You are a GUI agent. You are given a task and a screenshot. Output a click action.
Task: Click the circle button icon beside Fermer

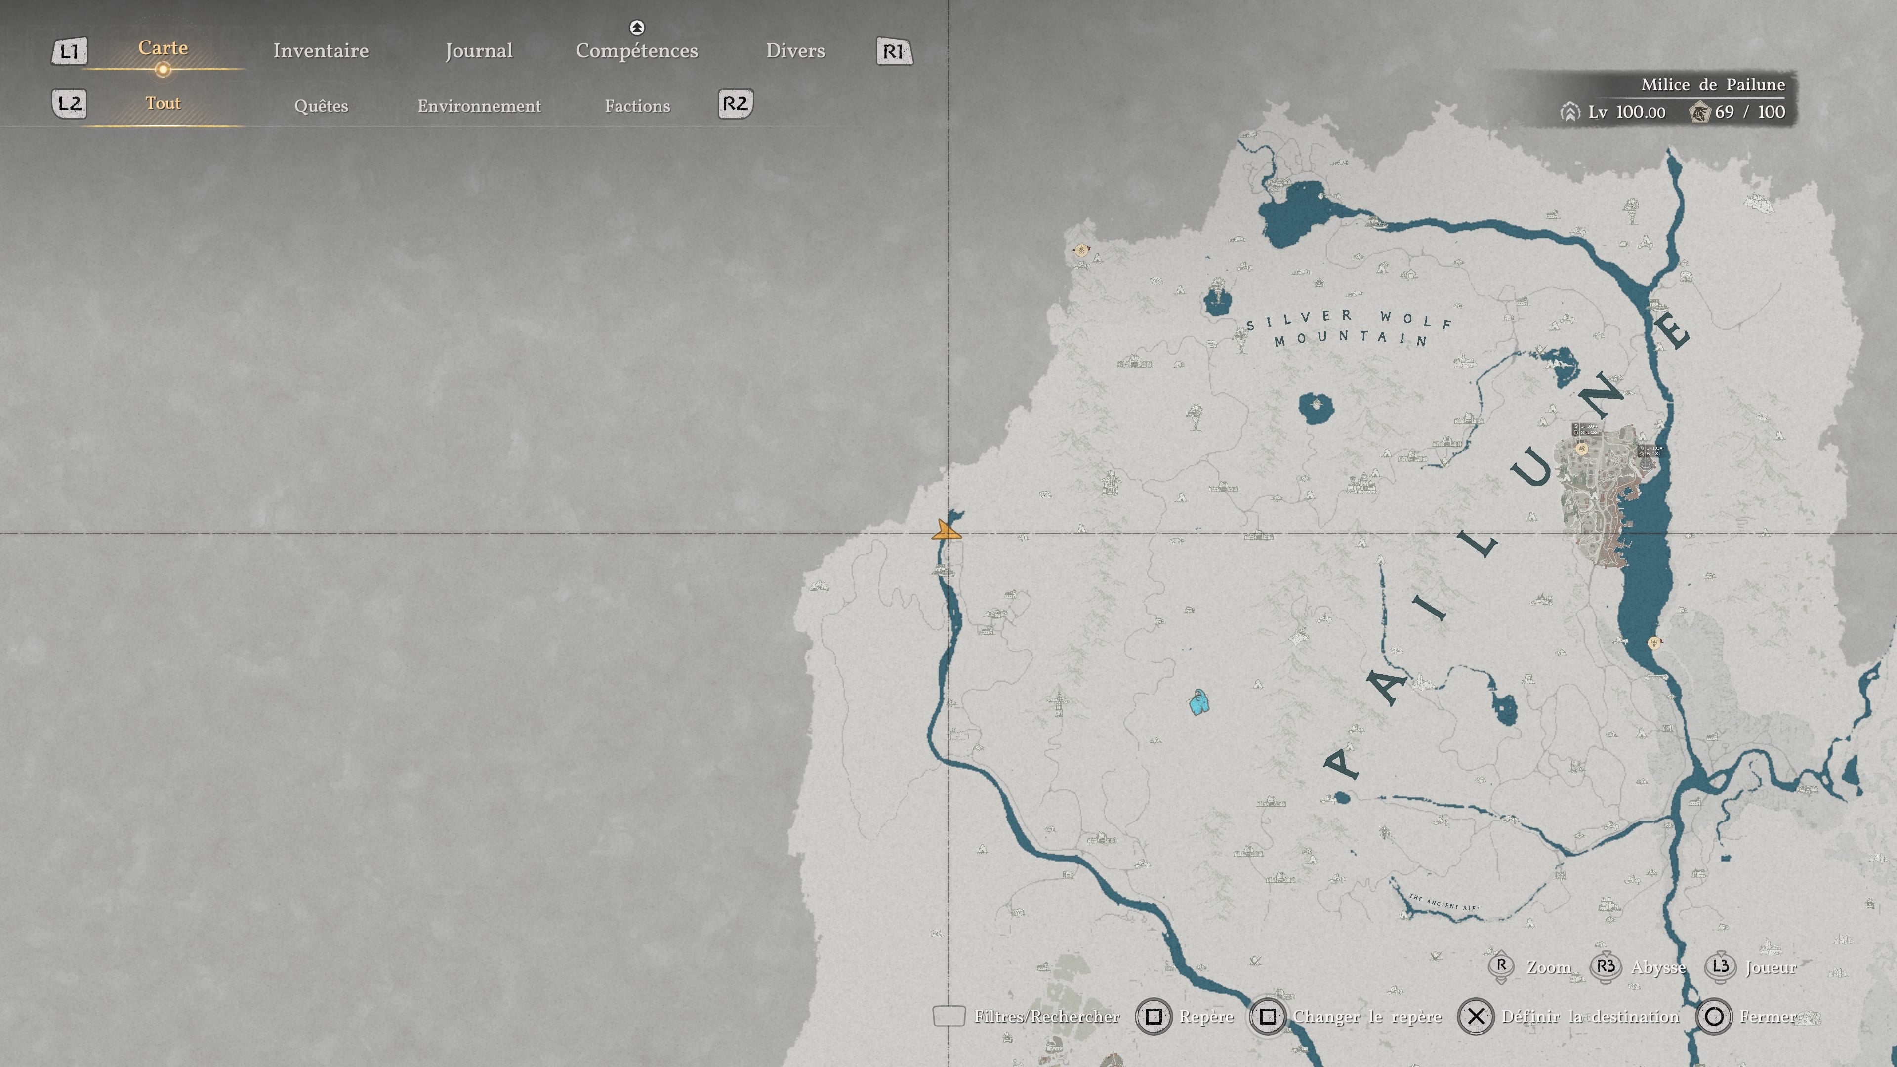1714,1017
